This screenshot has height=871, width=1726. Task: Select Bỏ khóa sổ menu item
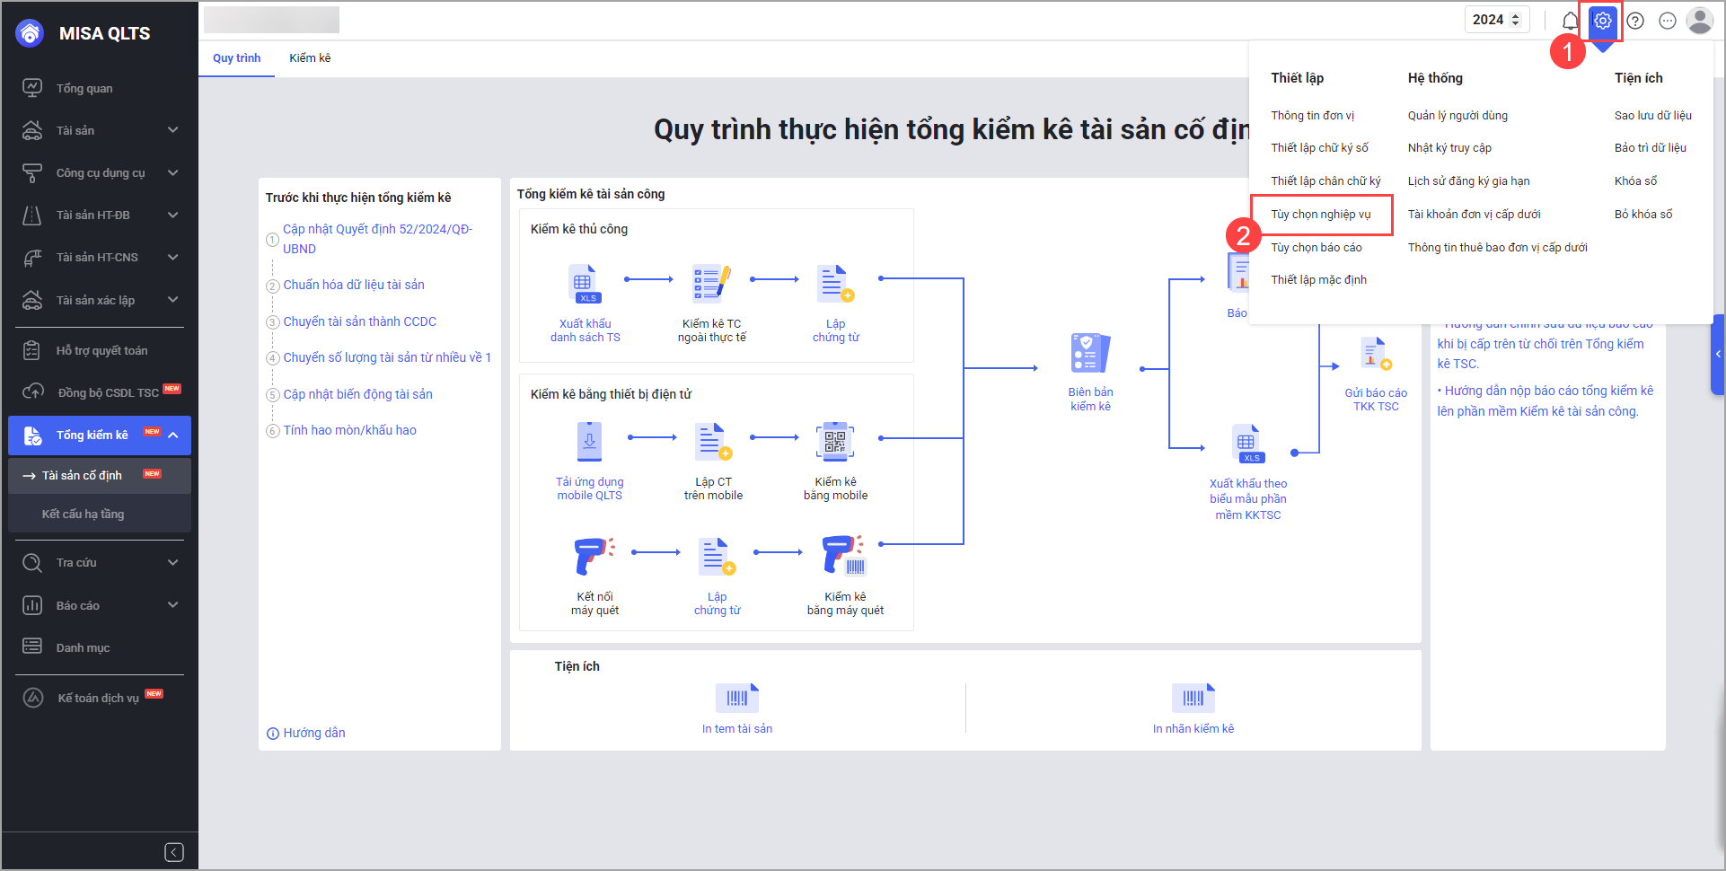click(x=1643, y=215)
